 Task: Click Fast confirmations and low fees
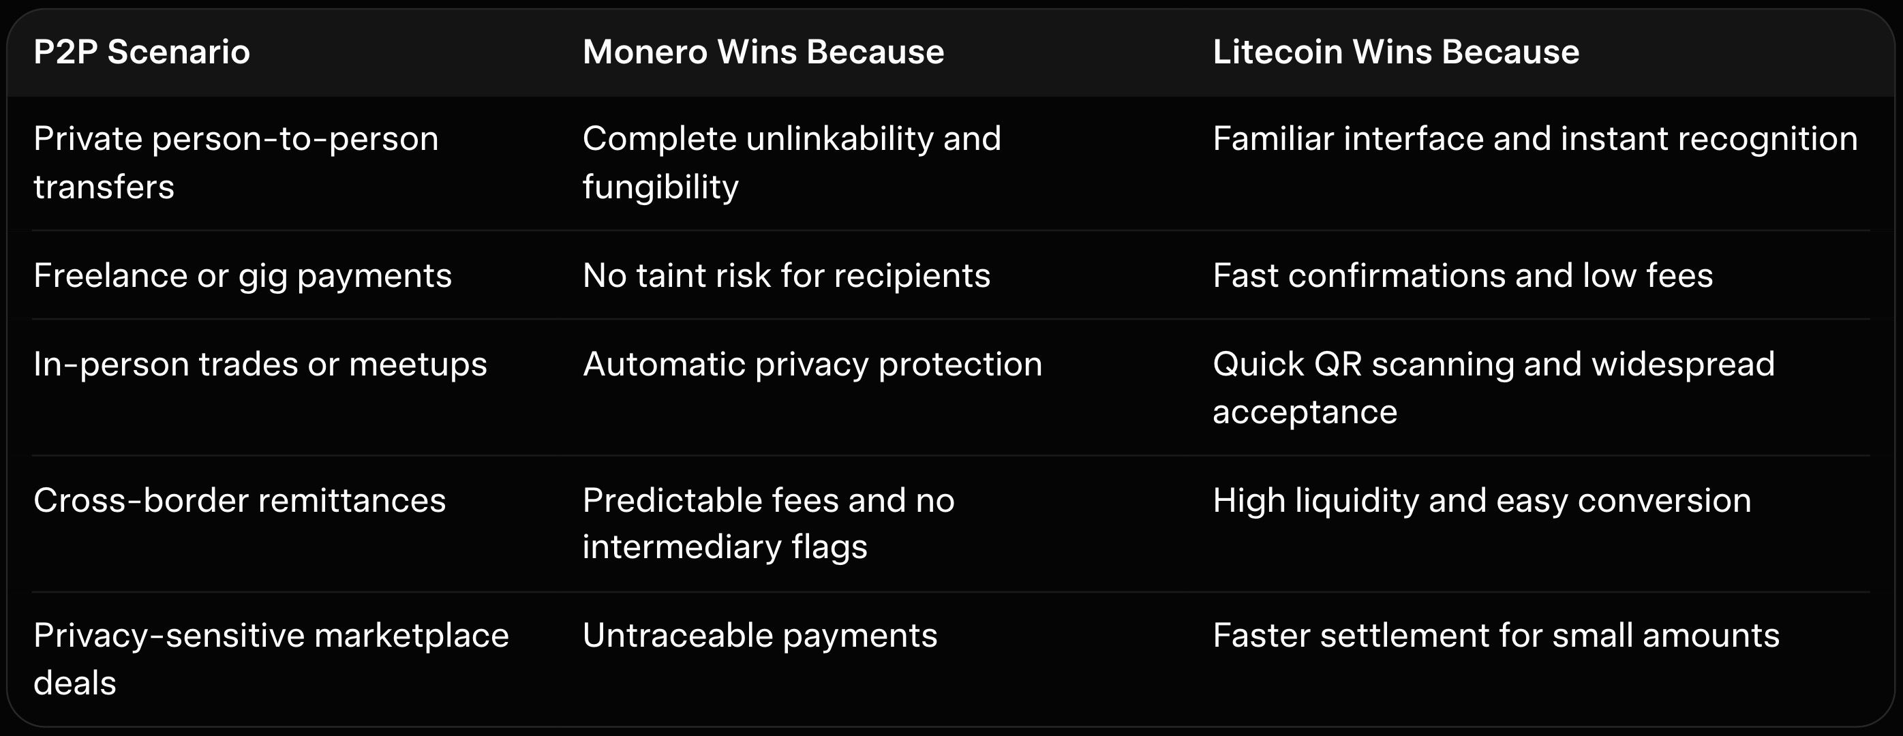pyautogui.click(x=1462, y=275)
